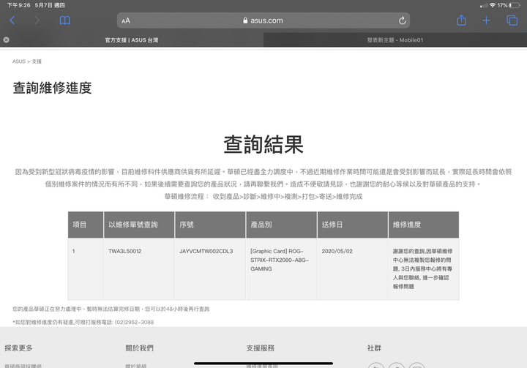The image size is (527, 368).
Task: Click the 支援 breadcrumb link
Action: click(x=37, y=61)
